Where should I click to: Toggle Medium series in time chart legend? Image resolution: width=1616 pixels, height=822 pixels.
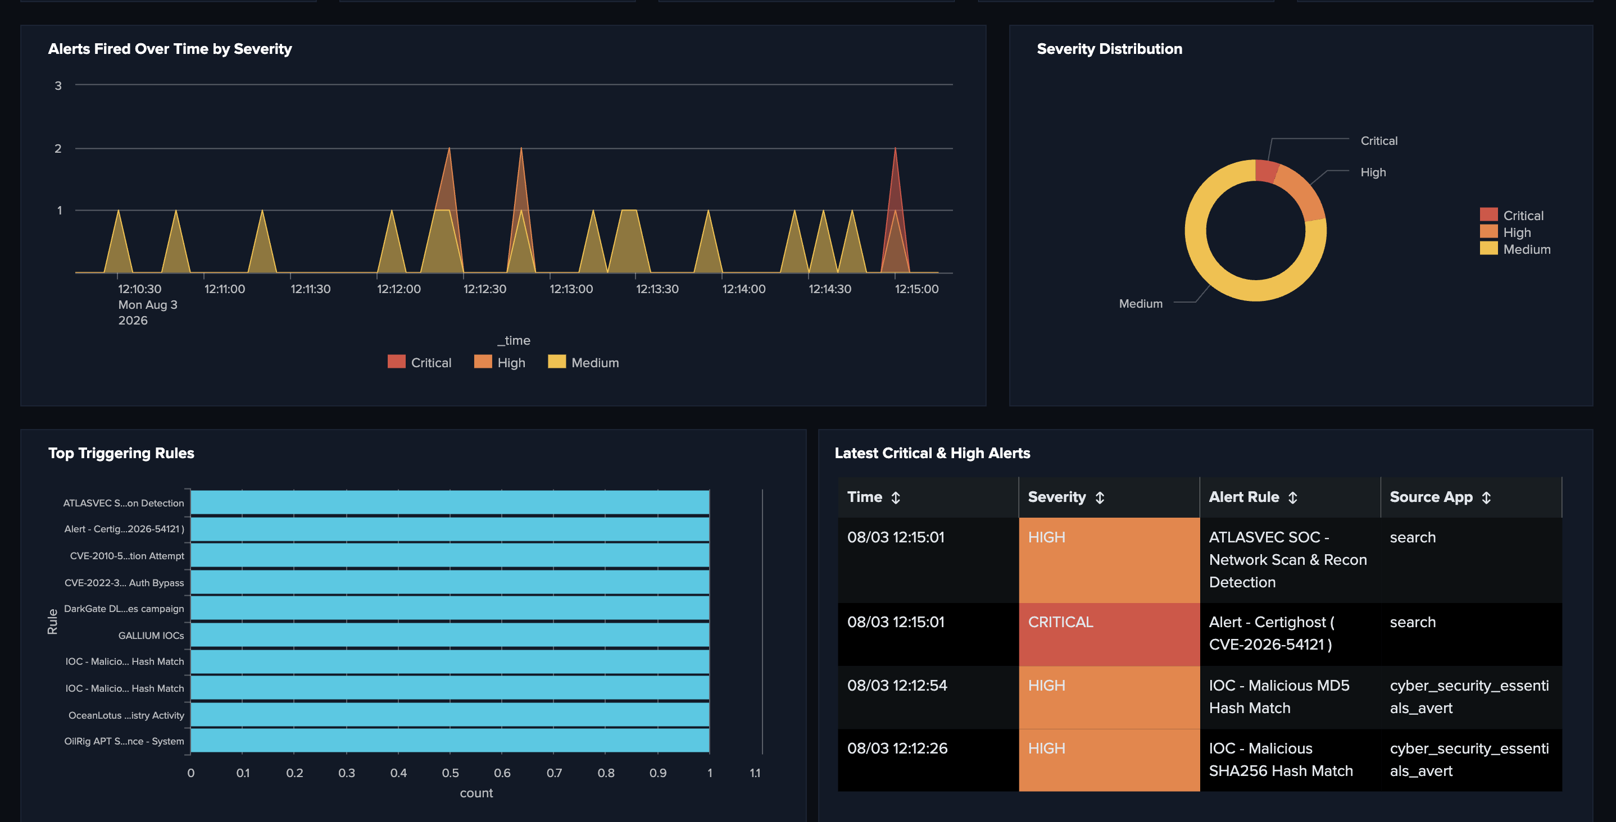pos(583,362)
